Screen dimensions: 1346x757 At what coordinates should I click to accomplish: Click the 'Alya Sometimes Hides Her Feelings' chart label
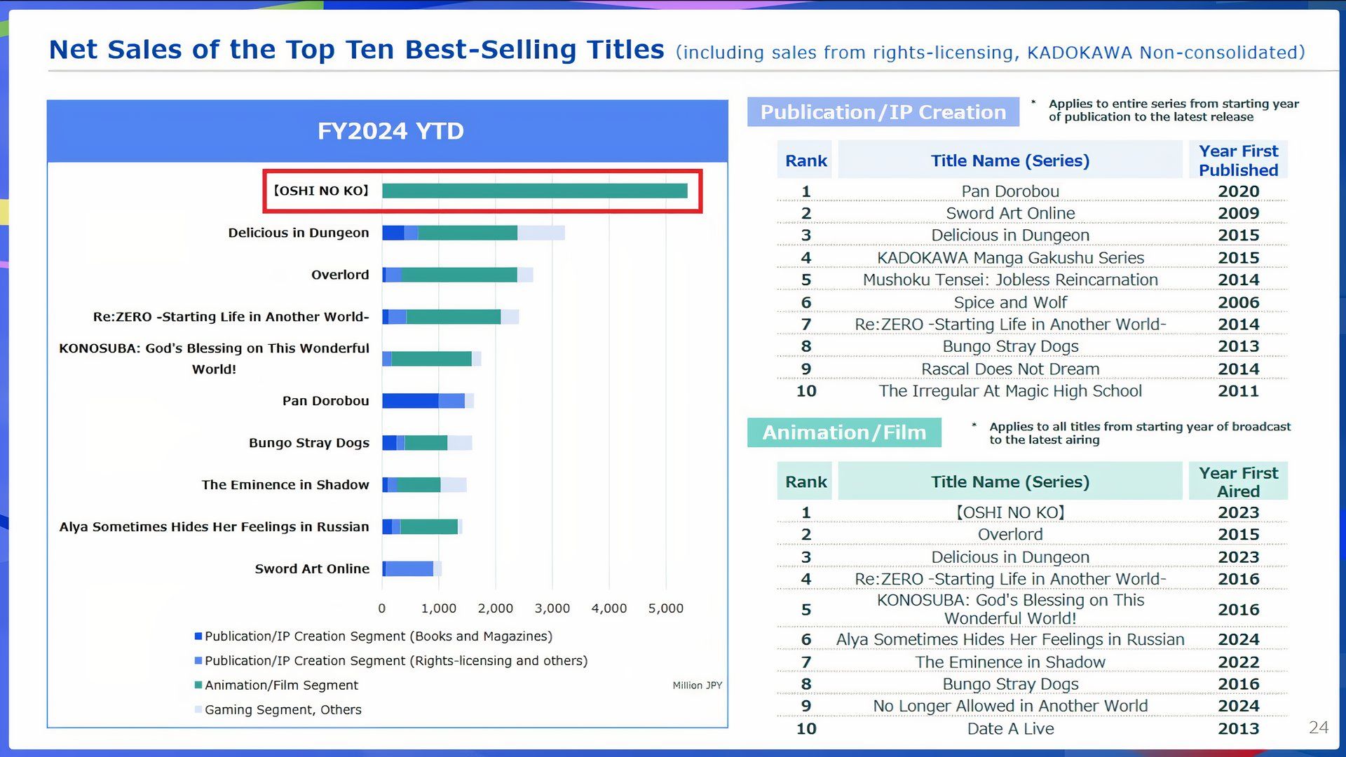(214, 527)
